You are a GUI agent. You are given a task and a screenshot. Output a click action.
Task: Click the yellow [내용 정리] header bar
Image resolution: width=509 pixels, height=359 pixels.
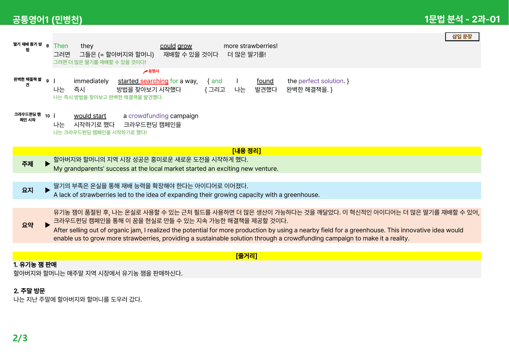[247, 151]
